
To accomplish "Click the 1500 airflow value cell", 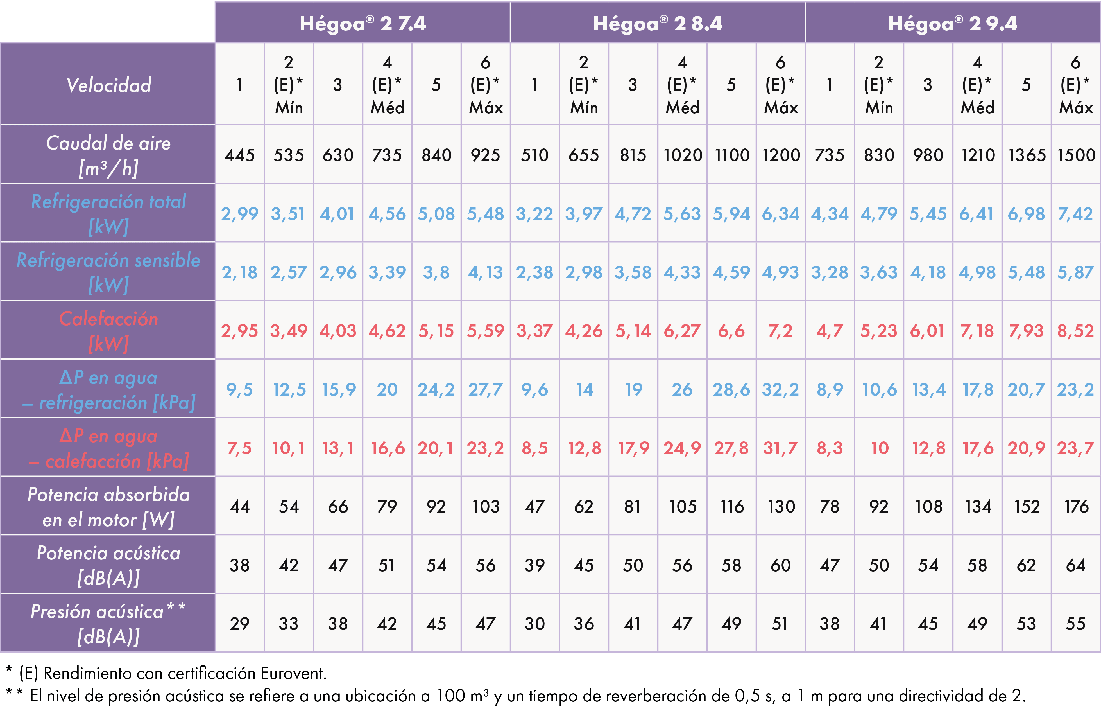I will coord(1076,155).
